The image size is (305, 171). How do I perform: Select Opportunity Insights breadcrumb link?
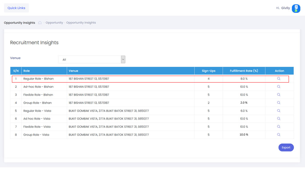(81, 23)
